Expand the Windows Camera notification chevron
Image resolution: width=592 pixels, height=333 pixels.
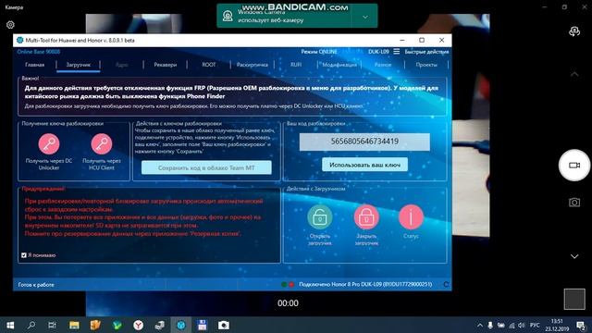pos(364,17)
